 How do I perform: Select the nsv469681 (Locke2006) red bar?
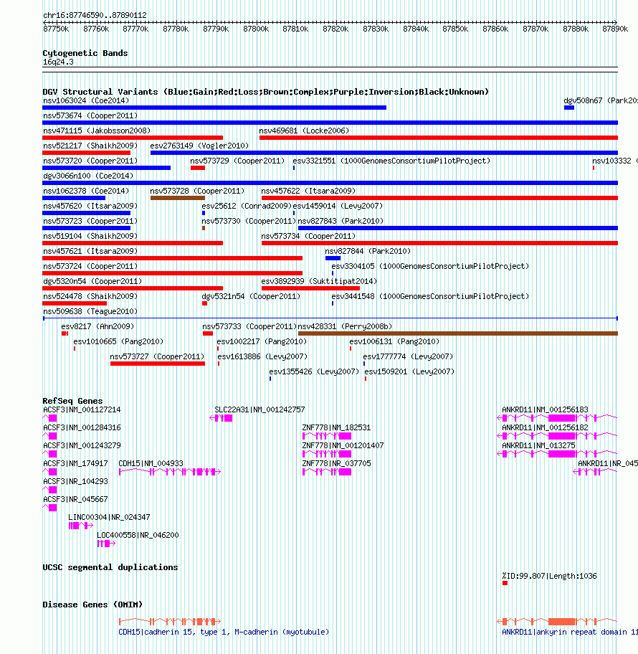point(439,138)
